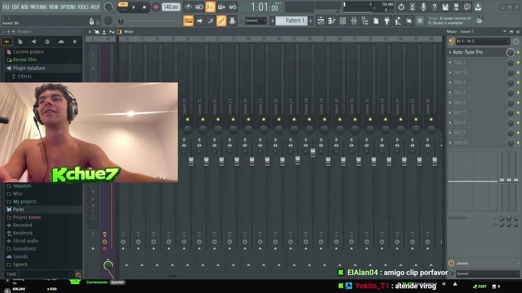Click the save project floppy icon
Image resolution: width=522 pixels, height=293 pixels.
tap(445, 7)
